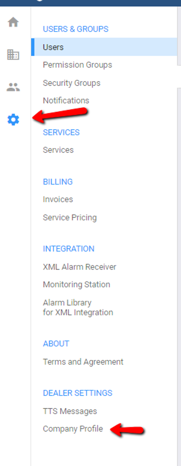
Task: Open XML Alarm Receiver integration
Action: point(80,267)
